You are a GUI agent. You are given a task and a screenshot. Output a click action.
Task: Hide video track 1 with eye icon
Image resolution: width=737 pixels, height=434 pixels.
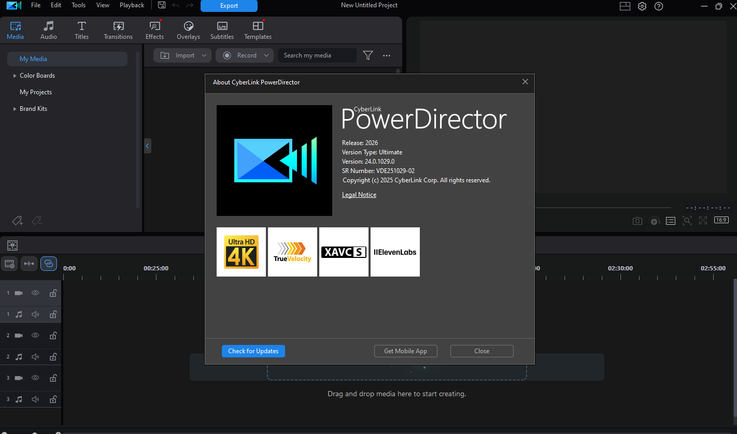(x=35, y=293)
